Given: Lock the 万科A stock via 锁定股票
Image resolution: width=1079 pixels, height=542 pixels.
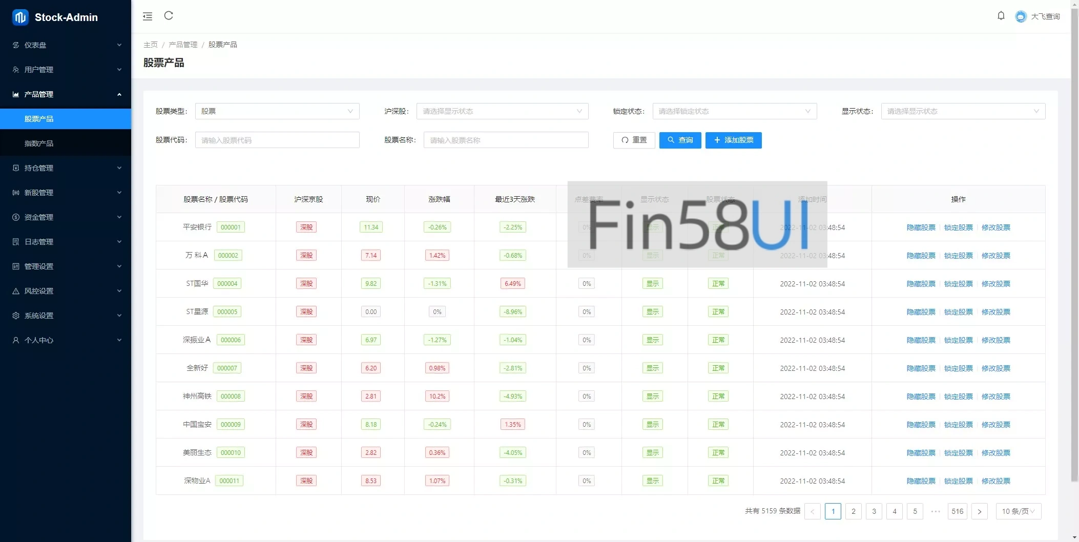Looking at the screenshot, I should point(958,256).
